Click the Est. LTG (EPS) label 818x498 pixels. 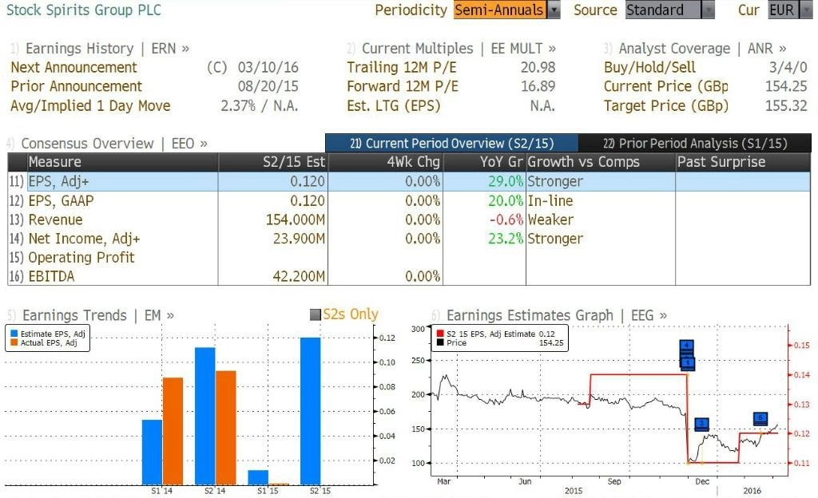393,106
